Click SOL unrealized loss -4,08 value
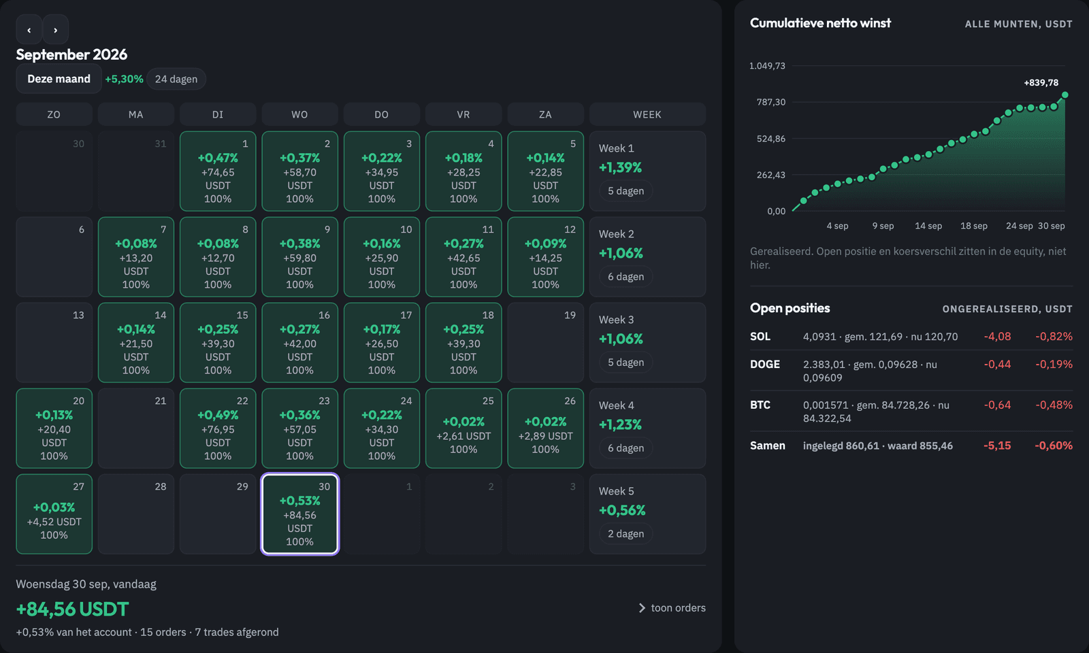 997,337
